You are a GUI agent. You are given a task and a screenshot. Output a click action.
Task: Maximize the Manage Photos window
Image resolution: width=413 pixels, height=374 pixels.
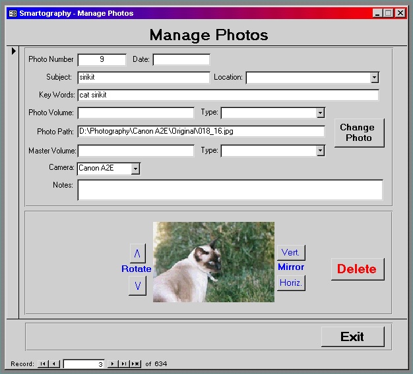click(388, 13)
